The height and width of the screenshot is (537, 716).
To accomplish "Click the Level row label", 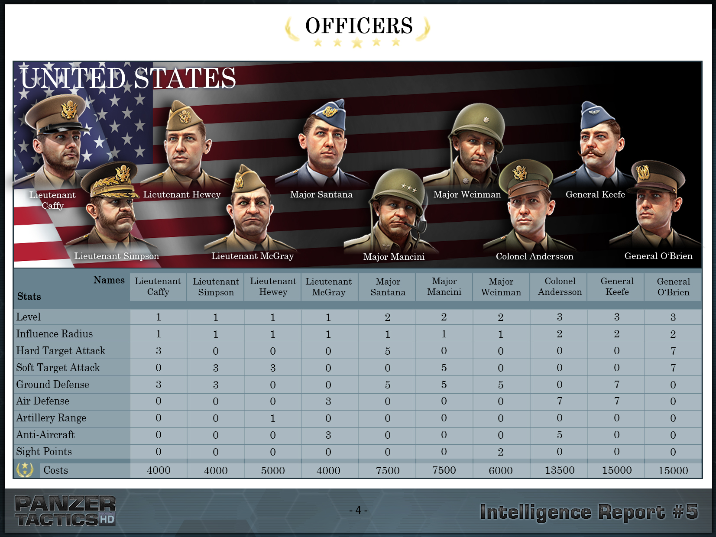I will pos(29,317).
